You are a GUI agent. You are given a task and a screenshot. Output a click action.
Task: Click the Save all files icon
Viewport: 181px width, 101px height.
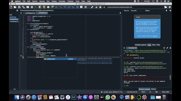tap(23, 7)
